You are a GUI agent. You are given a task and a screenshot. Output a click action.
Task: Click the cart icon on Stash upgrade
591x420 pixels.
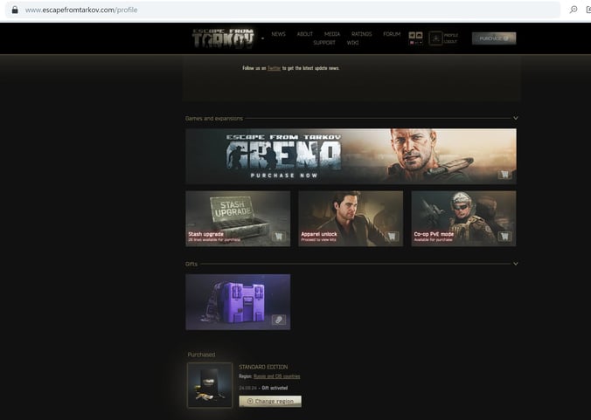[x=279, y=237]
